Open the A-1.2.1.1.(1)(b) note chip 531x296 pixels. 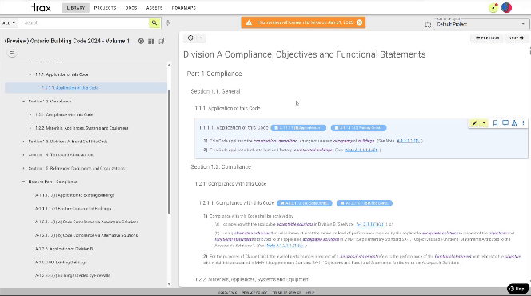tap(365, 203)
